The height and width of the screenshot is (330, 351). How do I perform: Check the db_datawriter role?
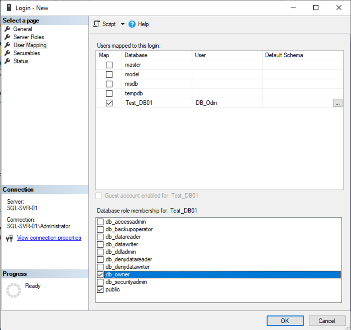coord(100,245)
